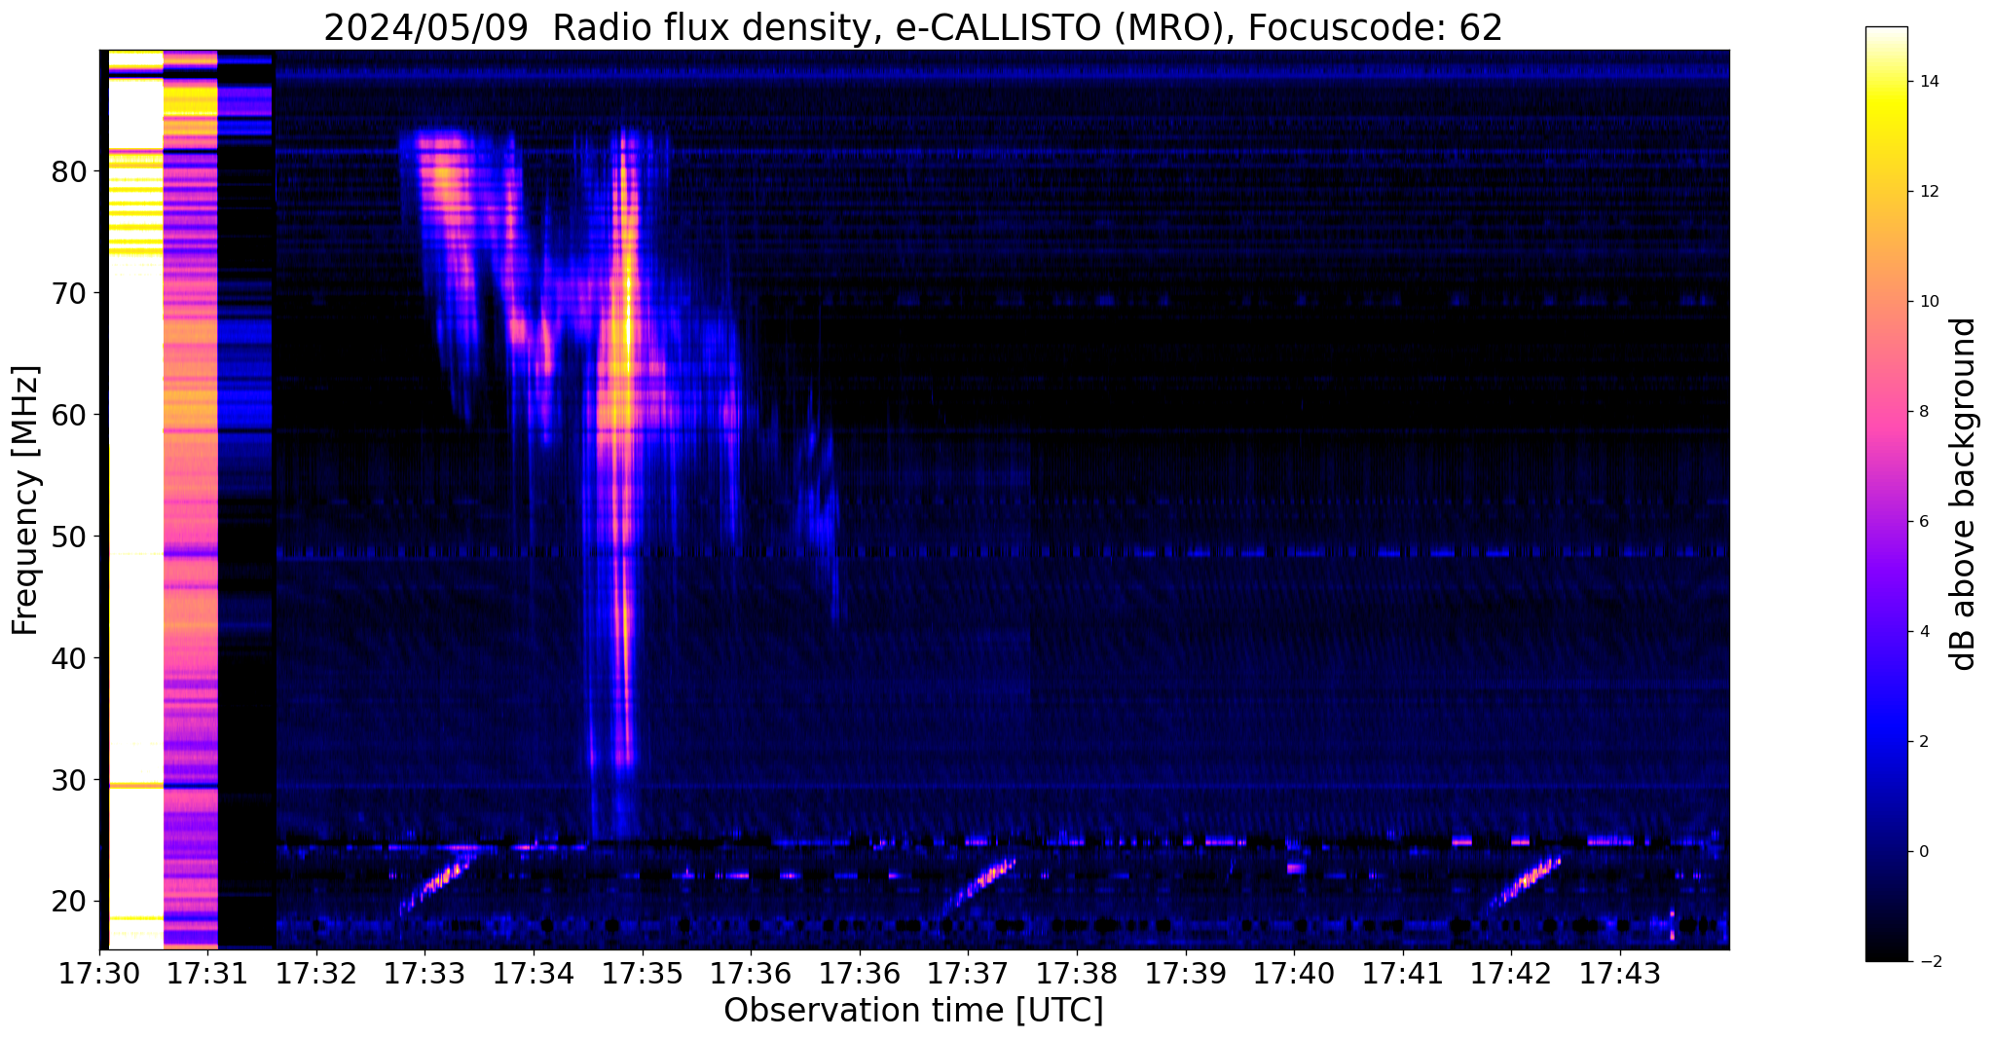Click the 'dB above background' colorbar label
Screen dimensions: 1993x1039
(1964, 494)
